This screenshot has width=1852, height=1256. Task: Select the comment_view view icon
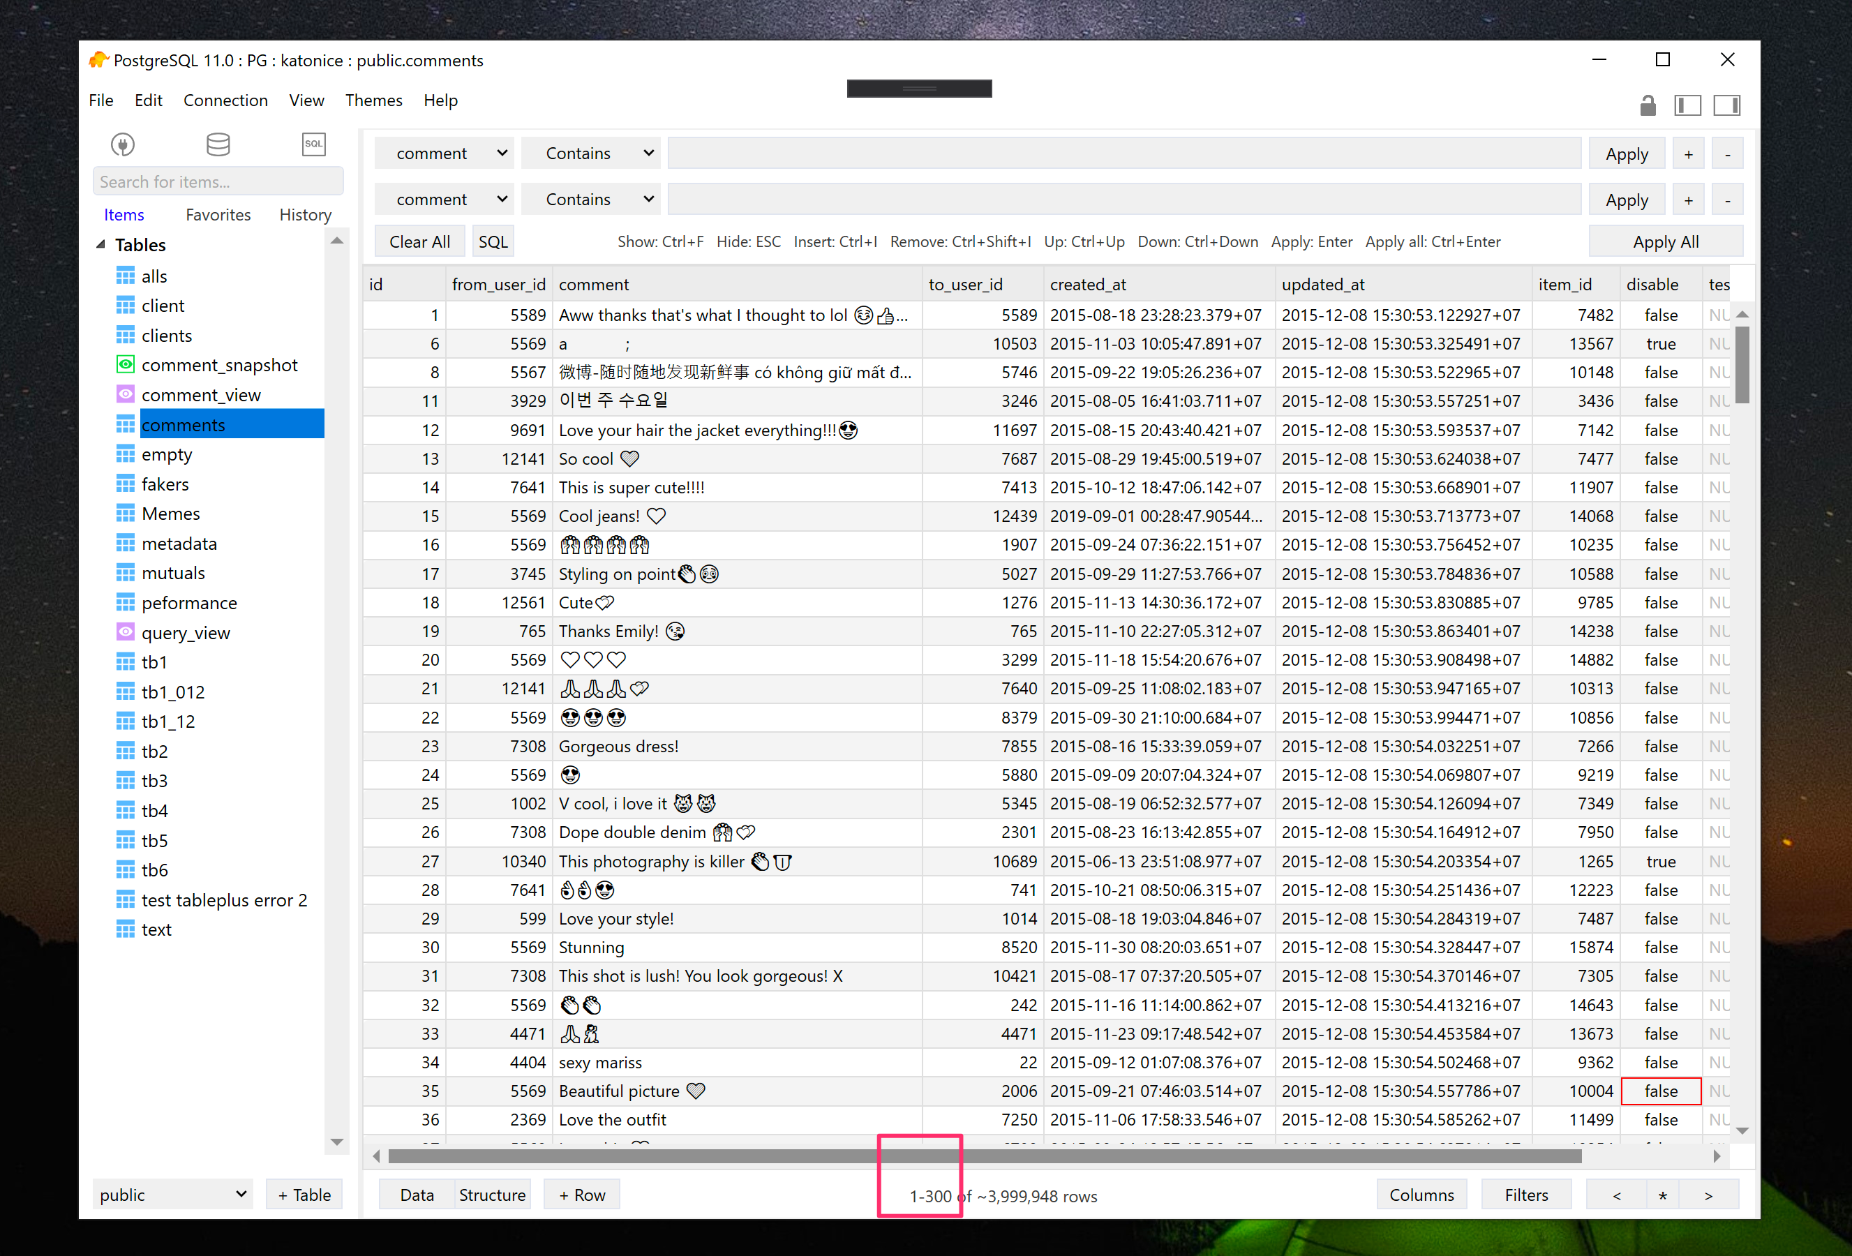pos(125,394)
